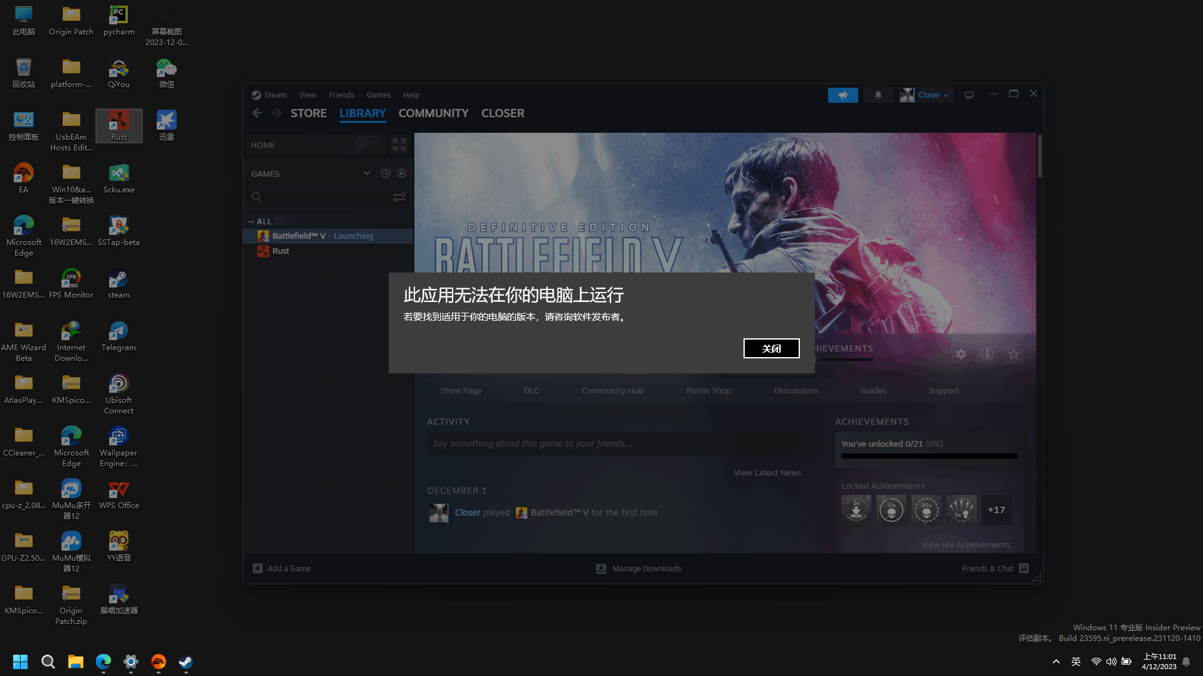Viewport: 1203px width, 676px height.
Task: Open Ubisoft Connect desktop icon
Action: [118, 394]
